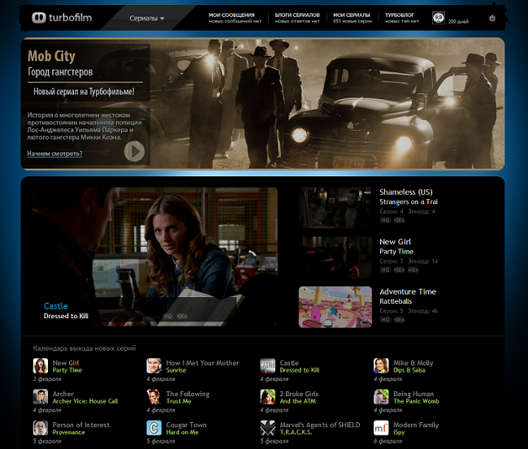Open the Сериалы dropdown menu

click(147, 18)
